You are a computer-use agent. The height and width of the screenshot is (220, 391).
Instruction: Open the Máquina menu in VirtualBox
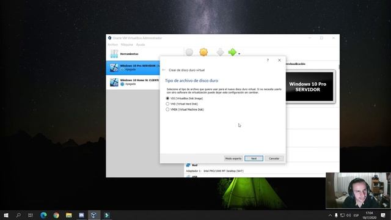126,45
